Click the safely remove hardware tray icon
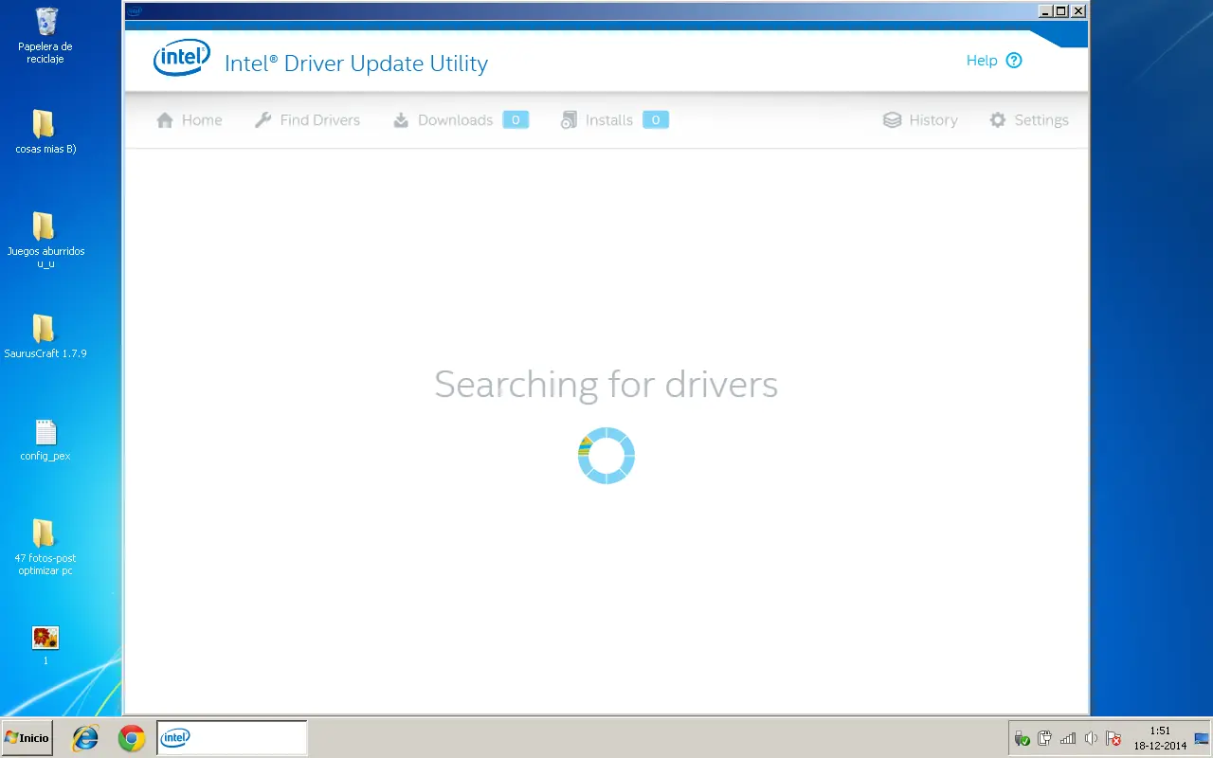 pyautogui.click(x=1023, y=738)
